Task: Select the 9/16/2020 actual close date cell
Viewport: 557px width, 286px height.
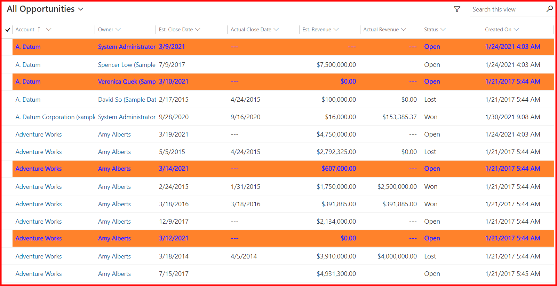Action: [245, 117]
